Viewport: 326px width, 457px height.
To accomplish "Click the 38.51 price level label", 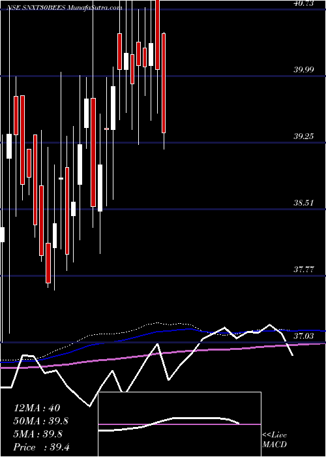I will click(x=304, y=202).
